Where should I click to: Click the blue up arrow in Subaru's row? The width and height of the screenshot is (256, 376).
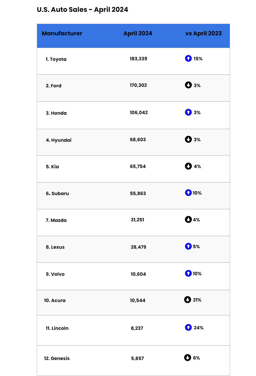pos(188,193)
